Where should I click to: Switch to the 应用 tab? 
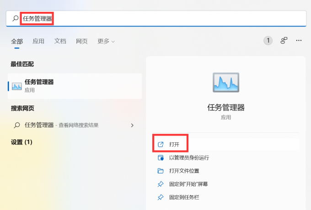click(38, 41)
